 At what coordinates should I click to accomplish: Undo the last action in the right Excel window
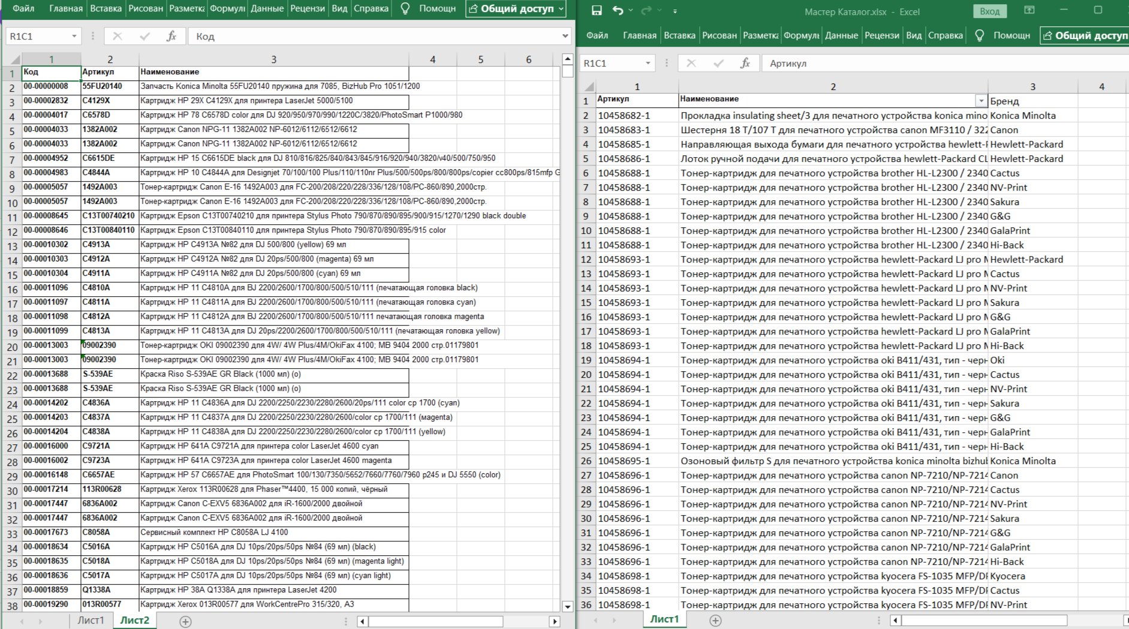[618, 11]
